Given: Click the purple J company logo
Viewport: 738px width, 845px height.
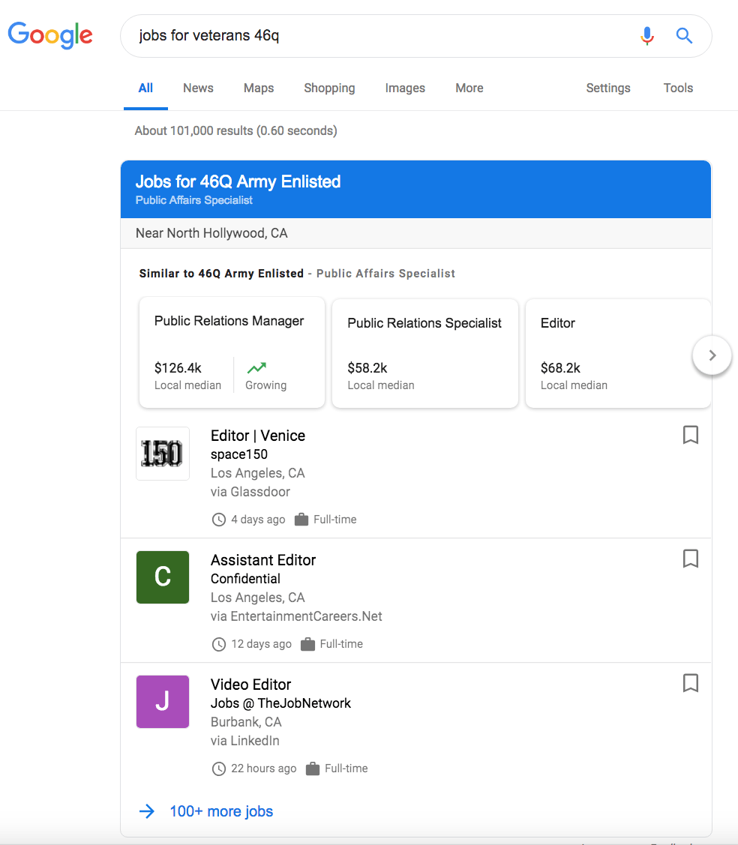Looking at the screenshot, I should point(163,702).
